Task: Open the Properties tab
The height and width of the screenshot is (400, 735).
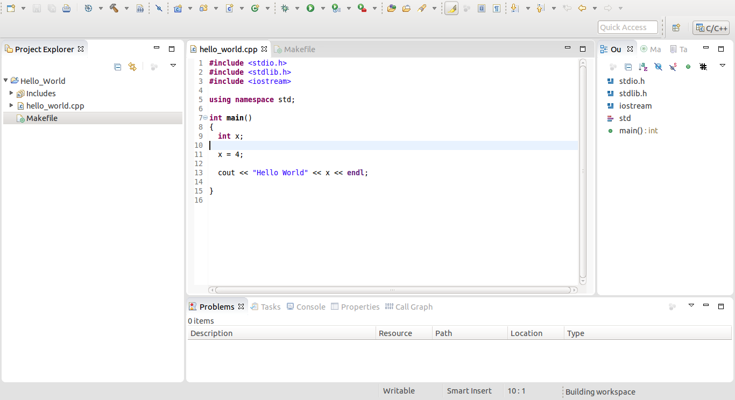Action: pos(355,307)
